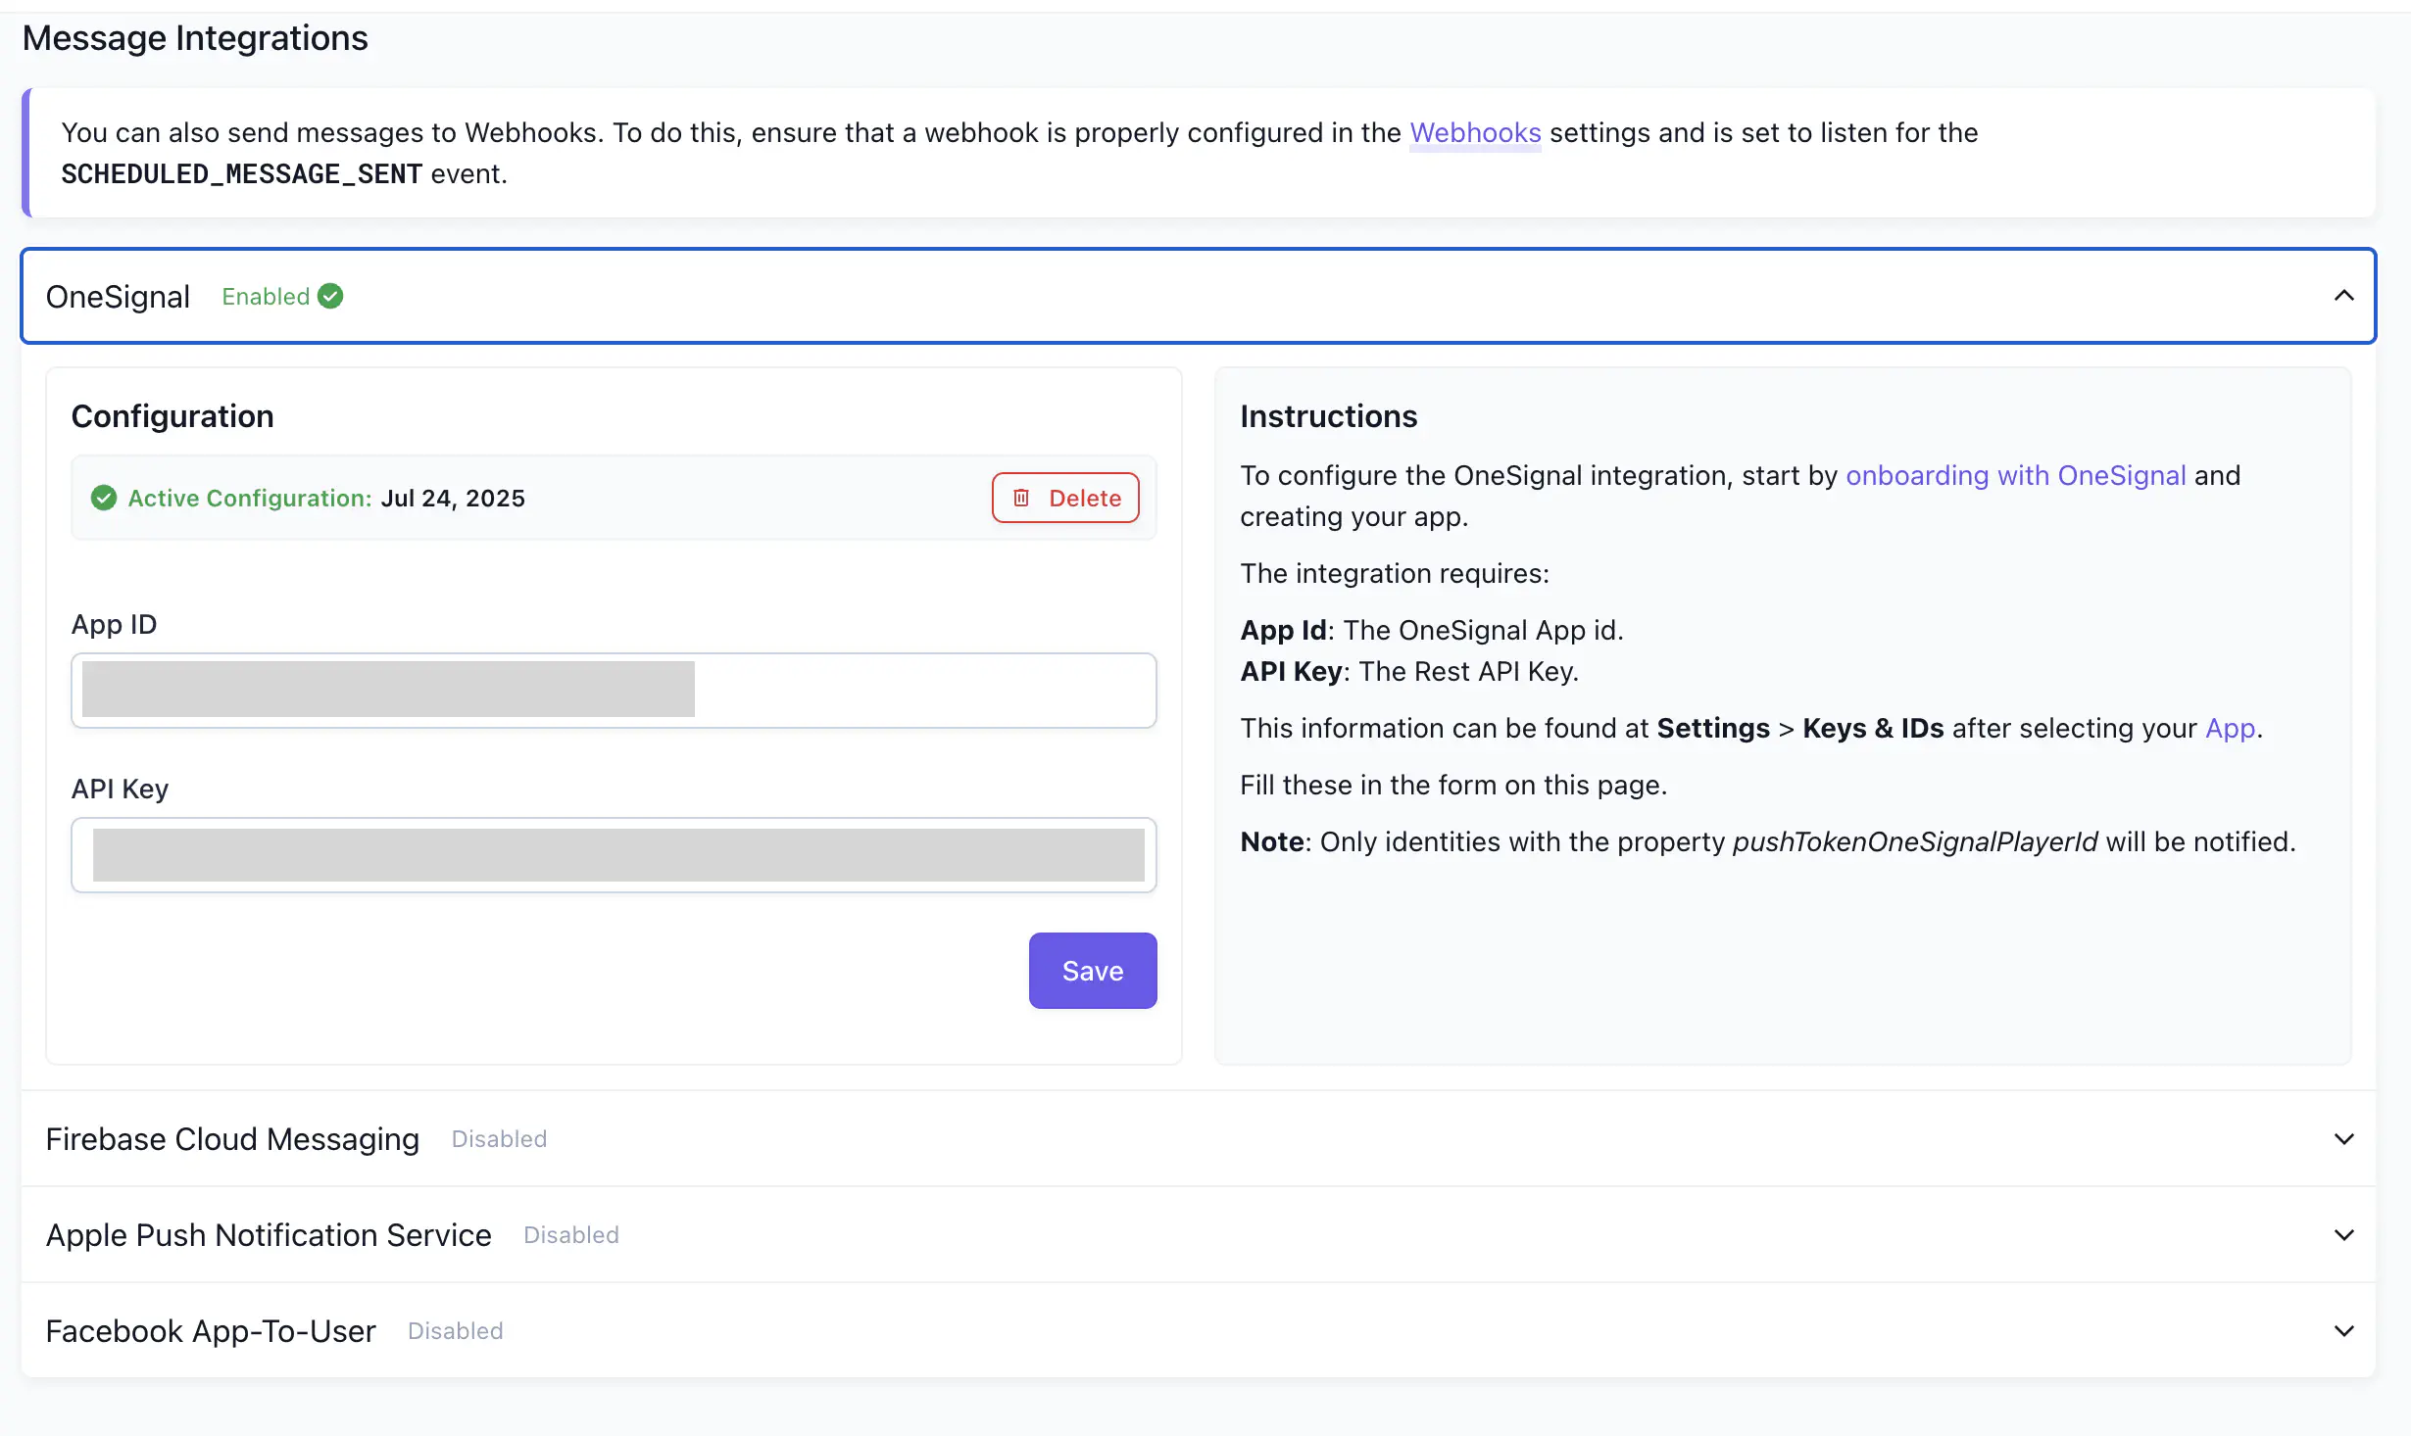This screenshot has width=2411, height=1436.
Task: Select the OneSignal integration header
Action: click(x=117, y=296)
